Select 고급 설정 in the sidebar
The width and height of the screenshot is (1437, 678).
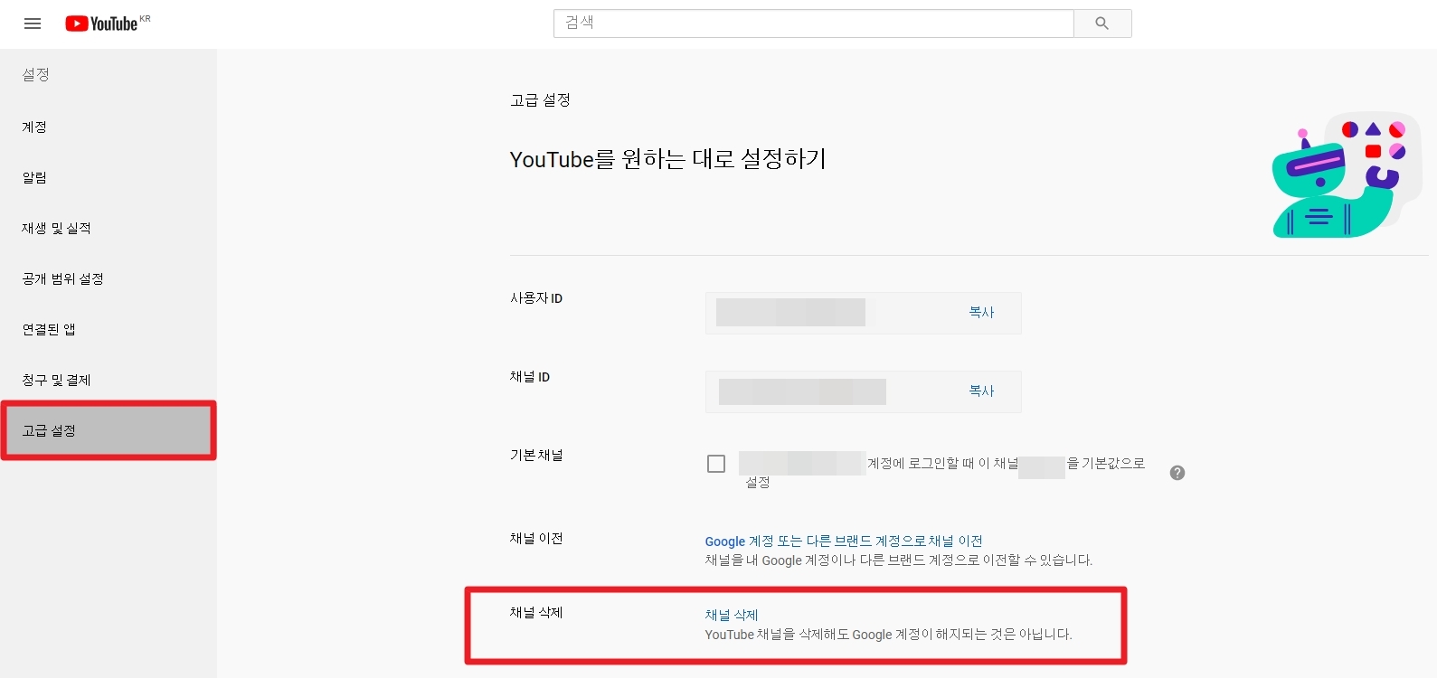[109, 431]
